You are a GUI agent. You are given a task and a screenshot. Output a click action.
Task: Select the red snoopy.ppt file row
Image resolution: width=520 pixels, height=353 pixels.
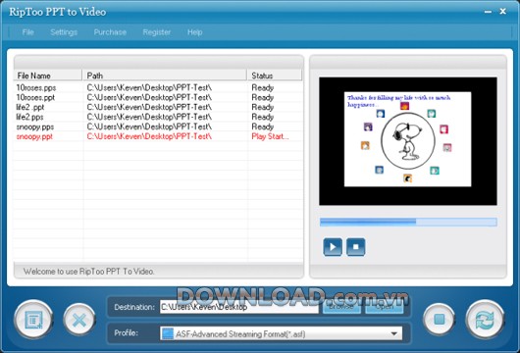pyautogui.click(x=158, y=136)
